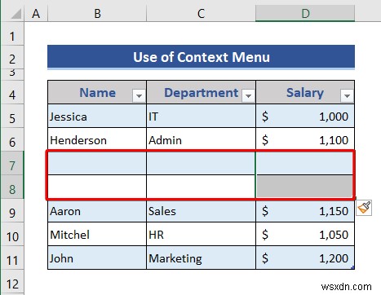The width and height of the screenshot is (381, 295).
Task: Select row 8 header
Action: point(12,187)
